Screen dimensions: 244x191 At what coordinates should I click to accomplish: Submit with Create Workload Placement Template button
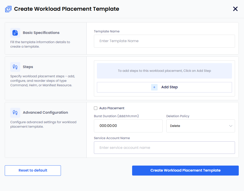pyautogui.click(x=185, y=171)
